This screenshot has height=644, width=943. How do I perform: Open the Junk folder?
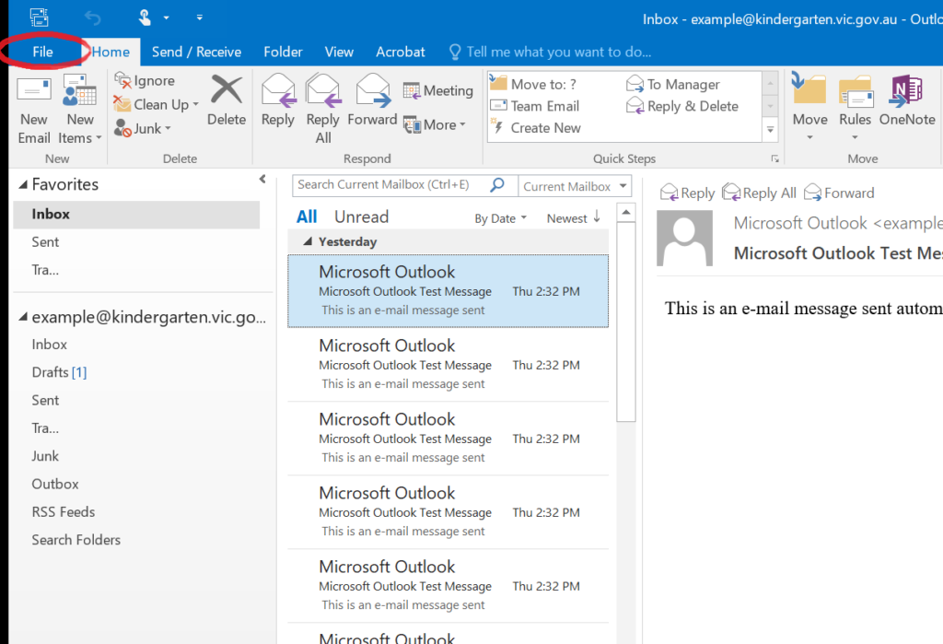(x=45, y=456)
